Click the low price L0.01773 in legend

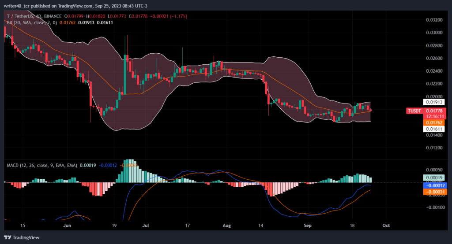coord(117,16)
